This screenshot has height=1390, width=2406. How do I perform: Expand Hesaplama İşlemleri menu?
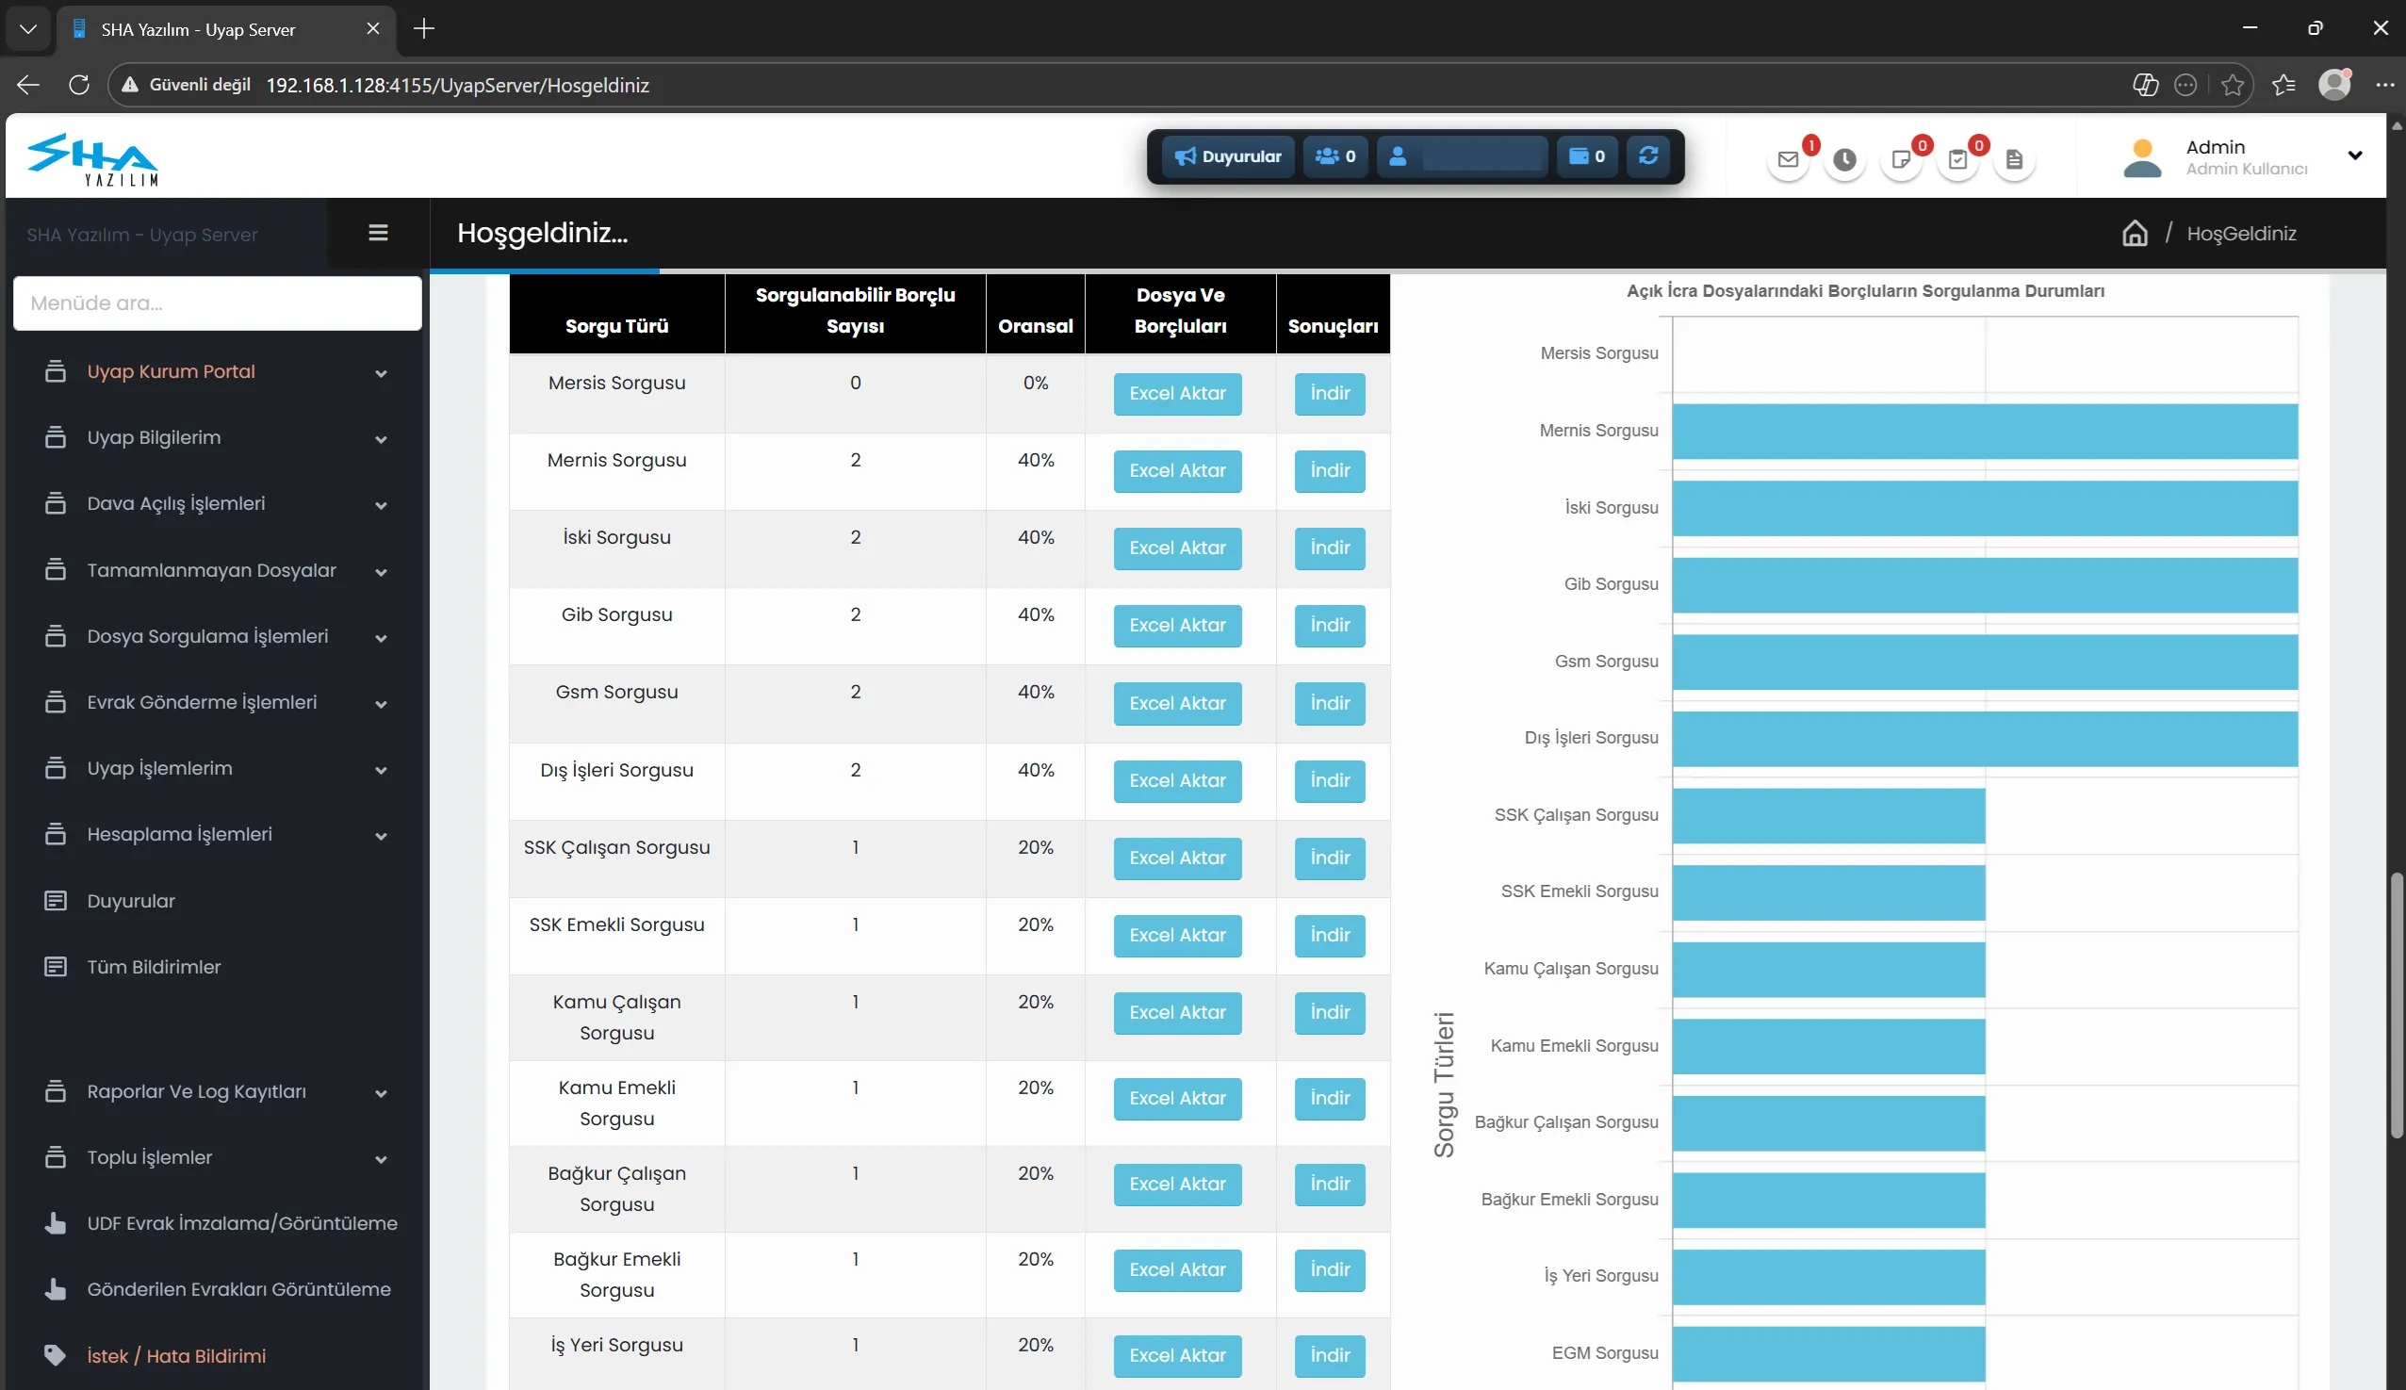[x=217, y=834]
